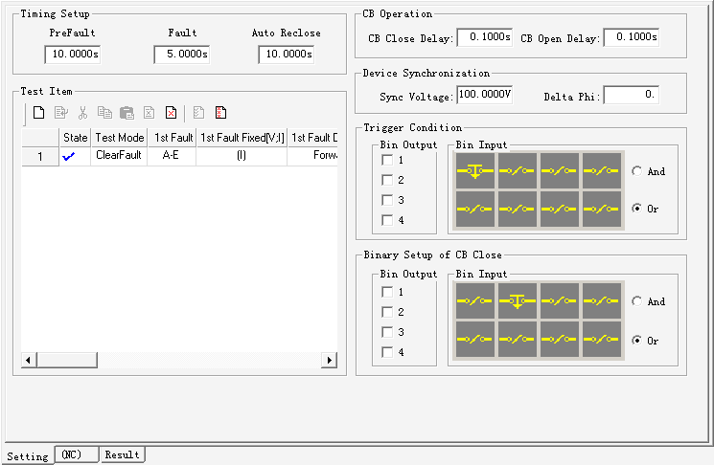
Task: Add a new test item with the blank page icon
Action: coord(38,112)
